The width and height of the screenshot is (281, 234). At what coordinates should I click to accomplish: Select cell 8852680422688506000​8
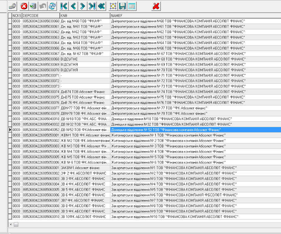pyautogui.click(x=41, y=206)
